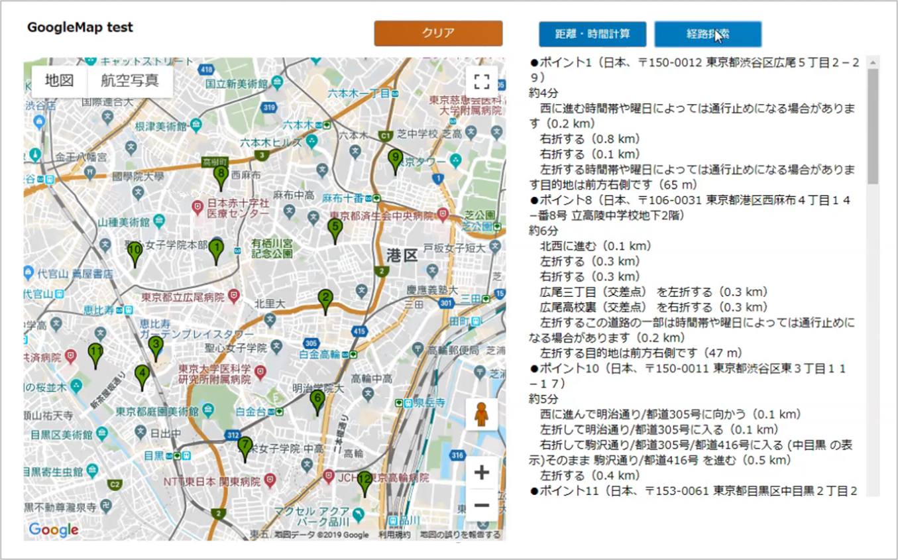Click the 東京都立広尾病院 hospital icon

[x=233, y=296]
